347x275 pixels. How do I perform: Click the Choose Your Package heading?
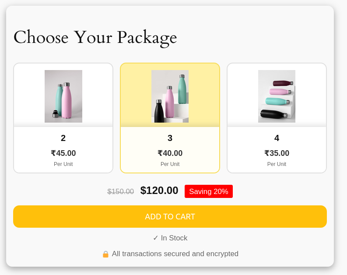(95, 38)
